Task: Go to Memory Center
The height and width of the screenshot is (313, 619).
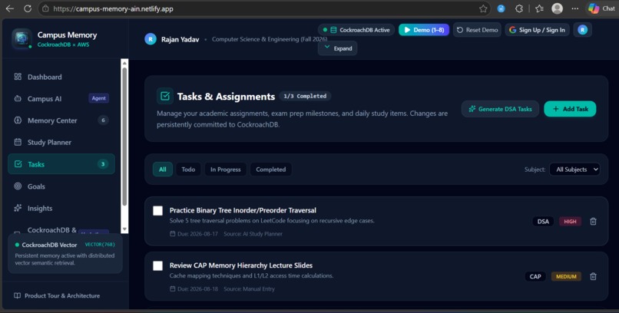Action: click(x=61, y=120)
